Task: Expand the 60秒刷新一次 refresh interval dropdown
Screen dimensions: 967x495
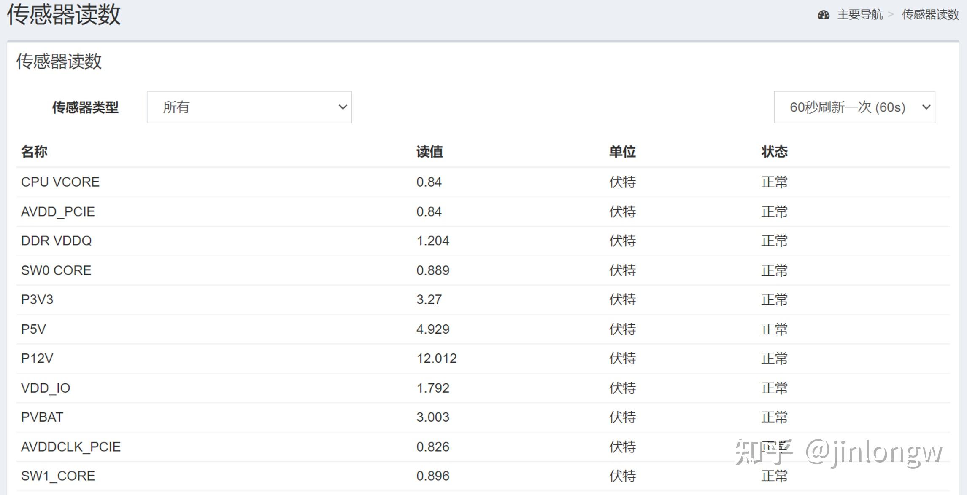Action: [x=854, y=107]
